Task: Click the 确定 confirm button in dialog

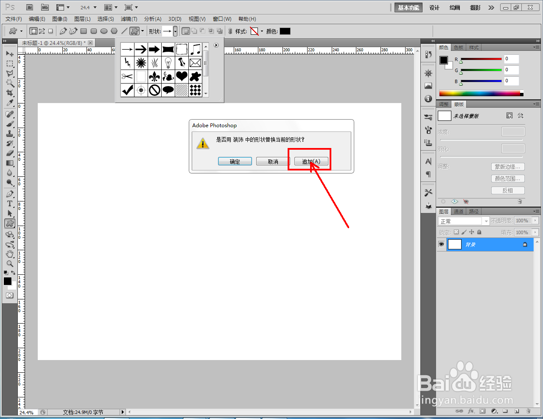Action: click(235, 162)
